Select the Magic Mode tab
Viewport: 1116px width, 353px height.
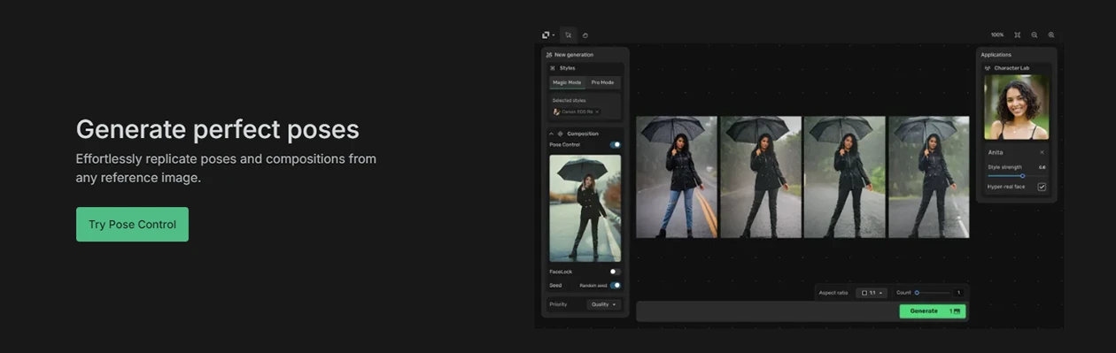567,82
